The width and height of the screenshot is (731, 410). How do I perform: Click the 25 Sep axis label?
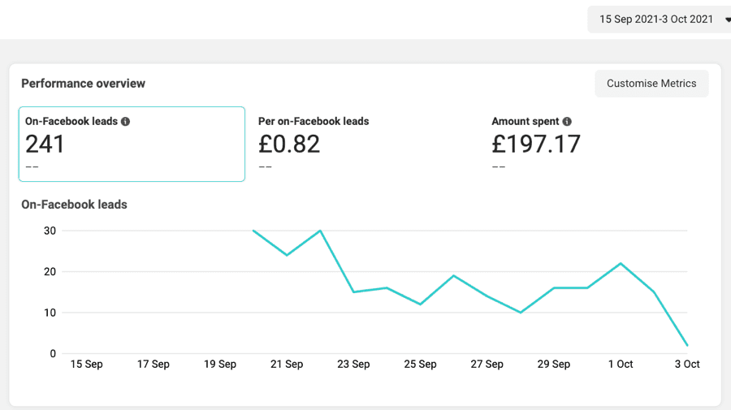(x=420, y=365)
